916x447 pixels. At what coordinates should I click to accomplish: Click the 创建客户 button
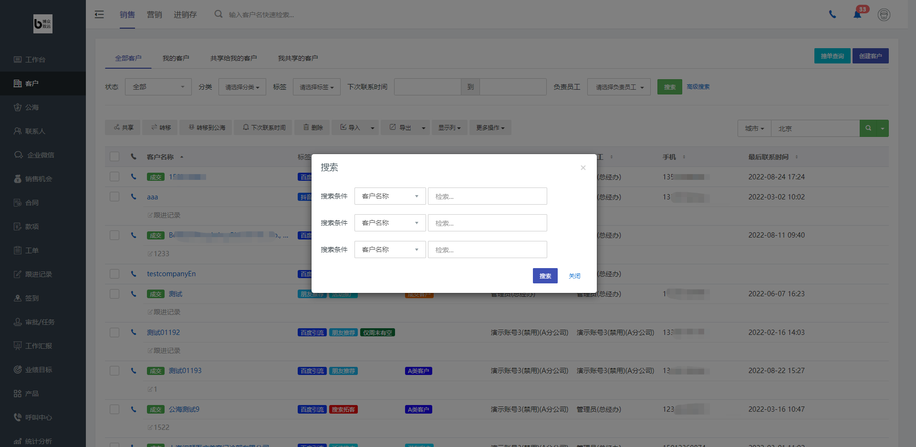pos(870,56)
